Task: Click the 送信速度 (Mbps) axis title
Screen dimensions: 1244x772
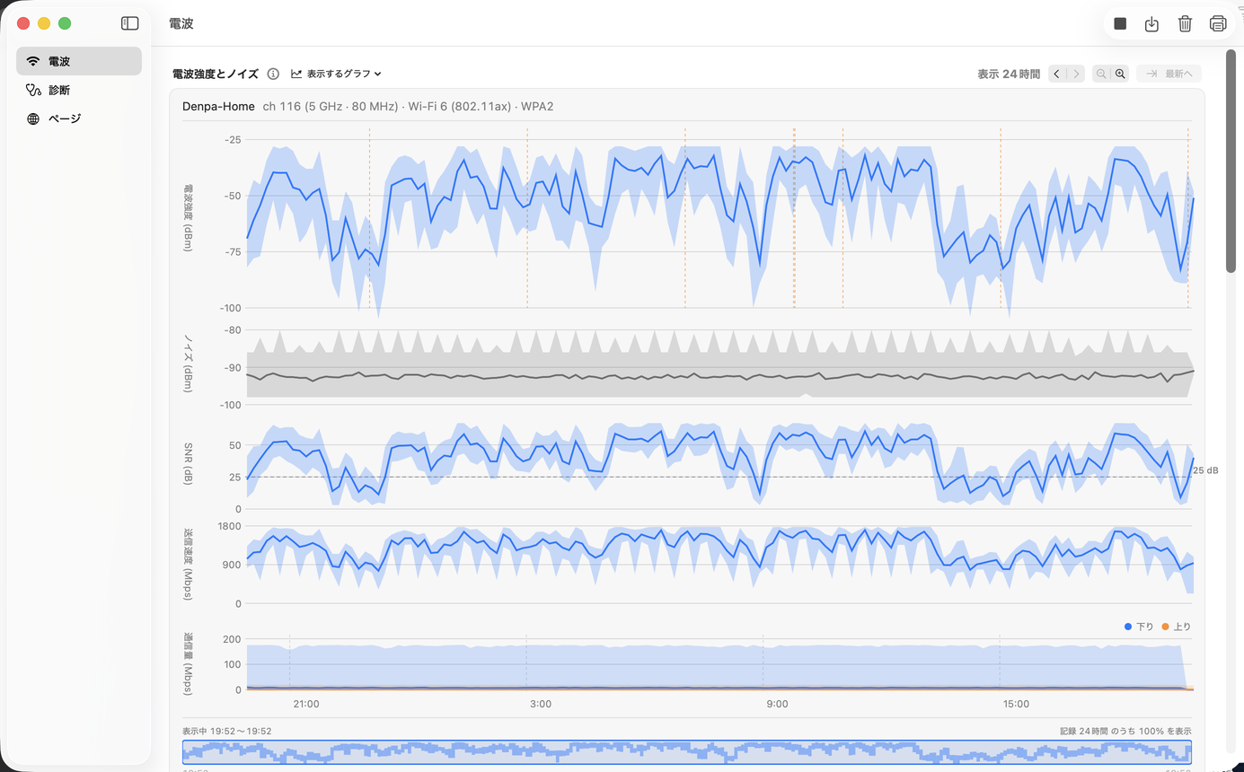Action: (x=188, y=564)
